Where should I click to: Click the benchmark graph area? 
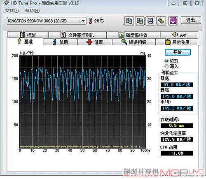point(82,102)
